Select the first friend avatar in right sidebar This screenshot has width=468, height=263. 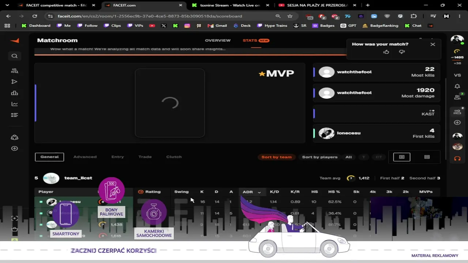[x=457, y=136]
